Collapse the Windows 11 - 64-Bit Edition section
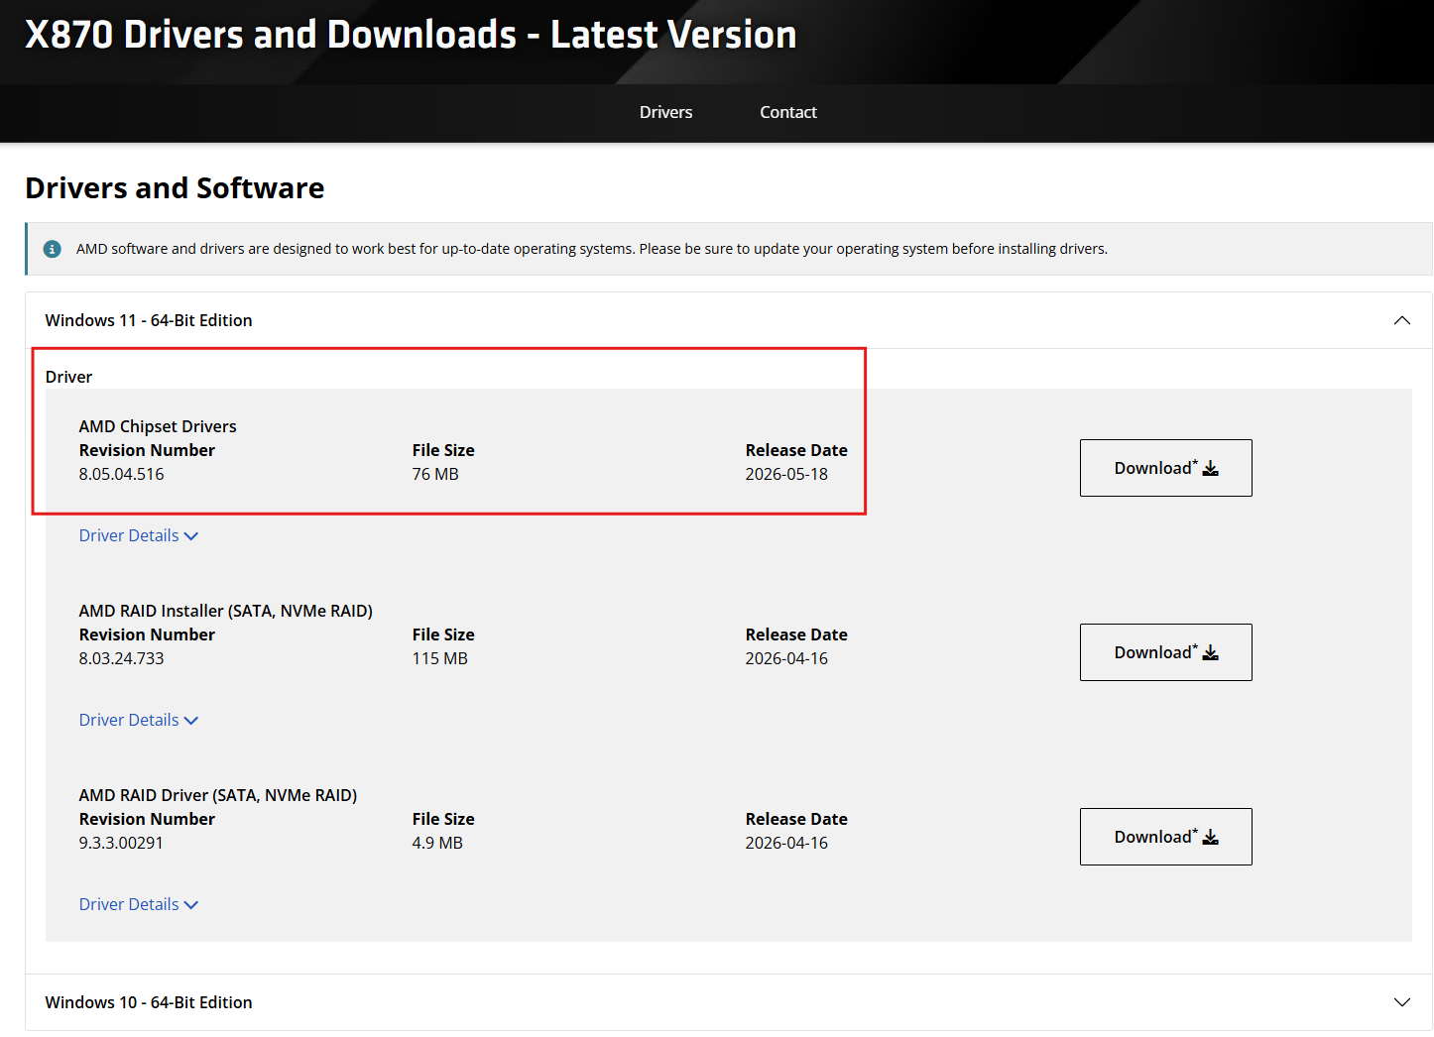The image size is (1434, 1037). [x=729, y=320]
